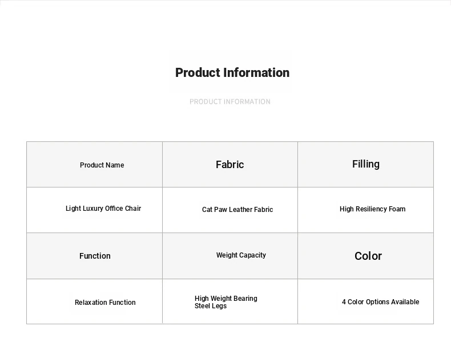Click the Function header cell
Screen dimensions: 451x355
pos(95,256)
